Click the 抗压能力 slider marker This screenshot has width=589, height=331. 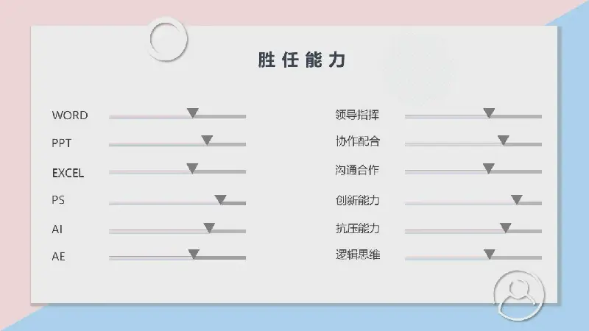coord(506,227)
